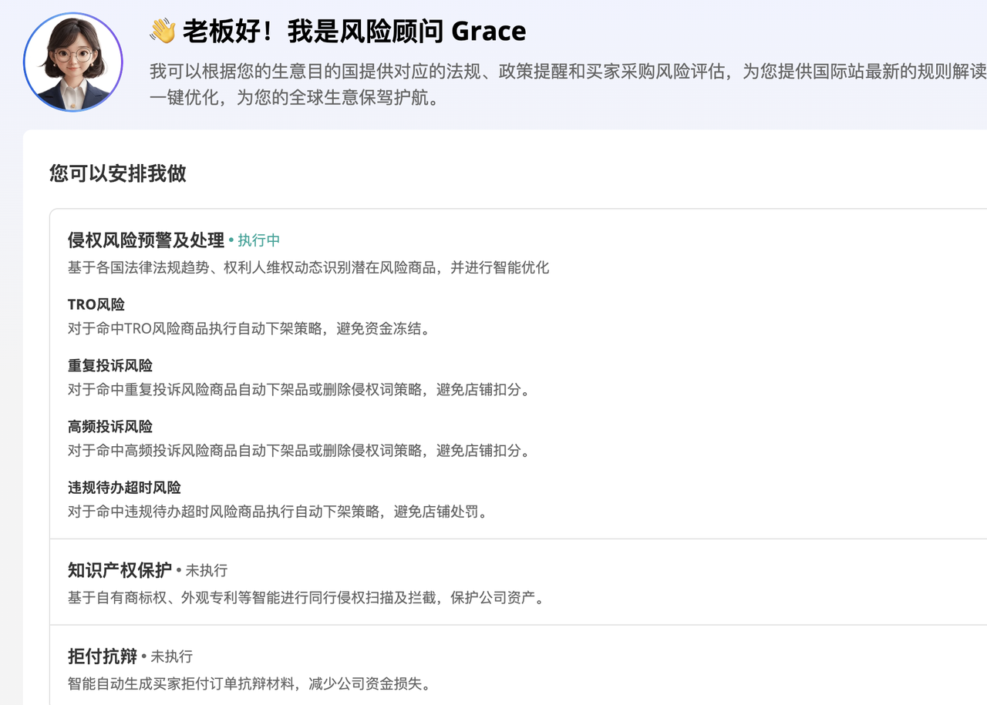Click the 知识产权保护 description about 商标权
Screen dimensions: 987x705
coord(308,597)
